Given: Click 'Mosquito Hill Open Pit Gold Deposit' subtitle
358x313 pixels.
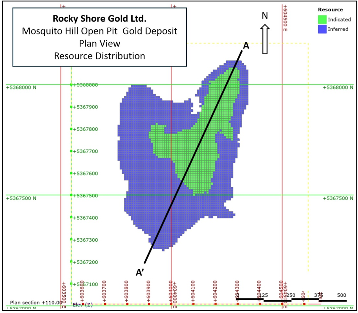Looking at the screenshot, I should (x=99, y=32).
